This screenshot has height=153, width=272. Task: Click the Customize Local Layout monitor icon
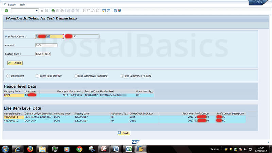120,11
